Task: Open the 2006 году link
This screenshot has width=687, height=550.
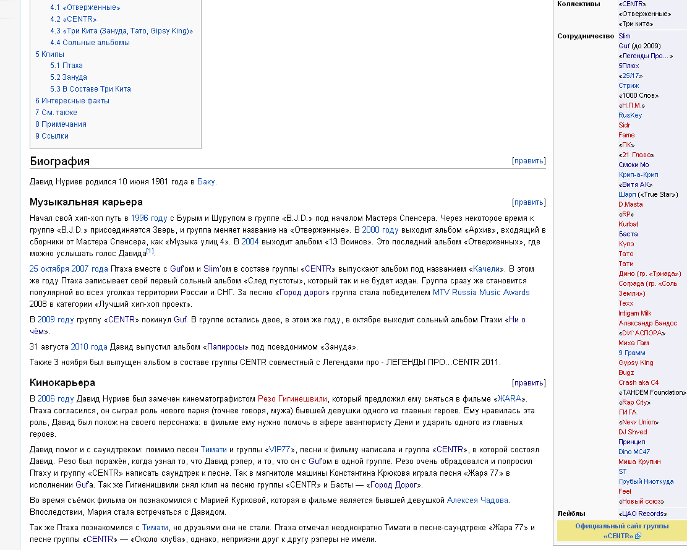Action: pos(56,399)
